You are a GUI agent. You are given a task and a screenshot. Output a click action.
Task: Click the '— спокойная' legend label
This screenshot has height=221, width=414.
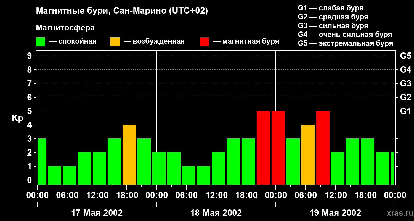(x=73, y=41)
